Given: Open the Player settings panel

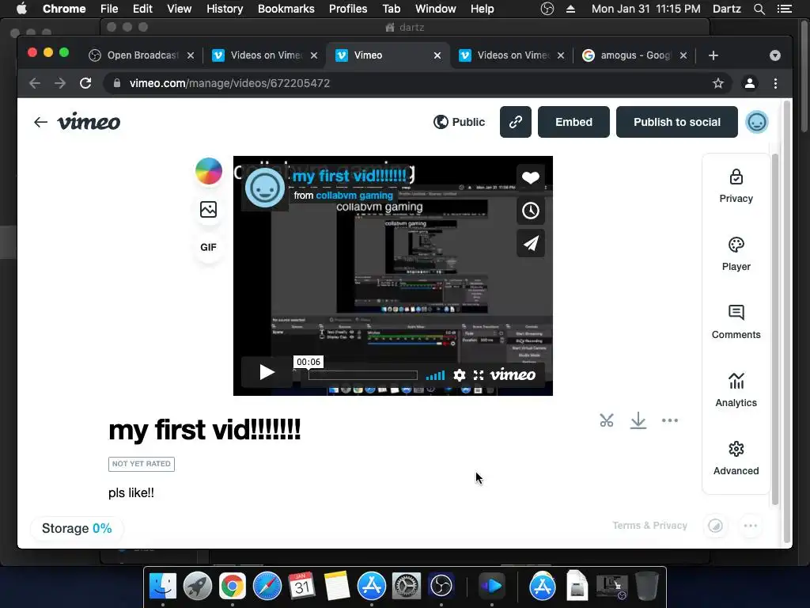Looking at the screenshot, I should click(x=736, y=254).
